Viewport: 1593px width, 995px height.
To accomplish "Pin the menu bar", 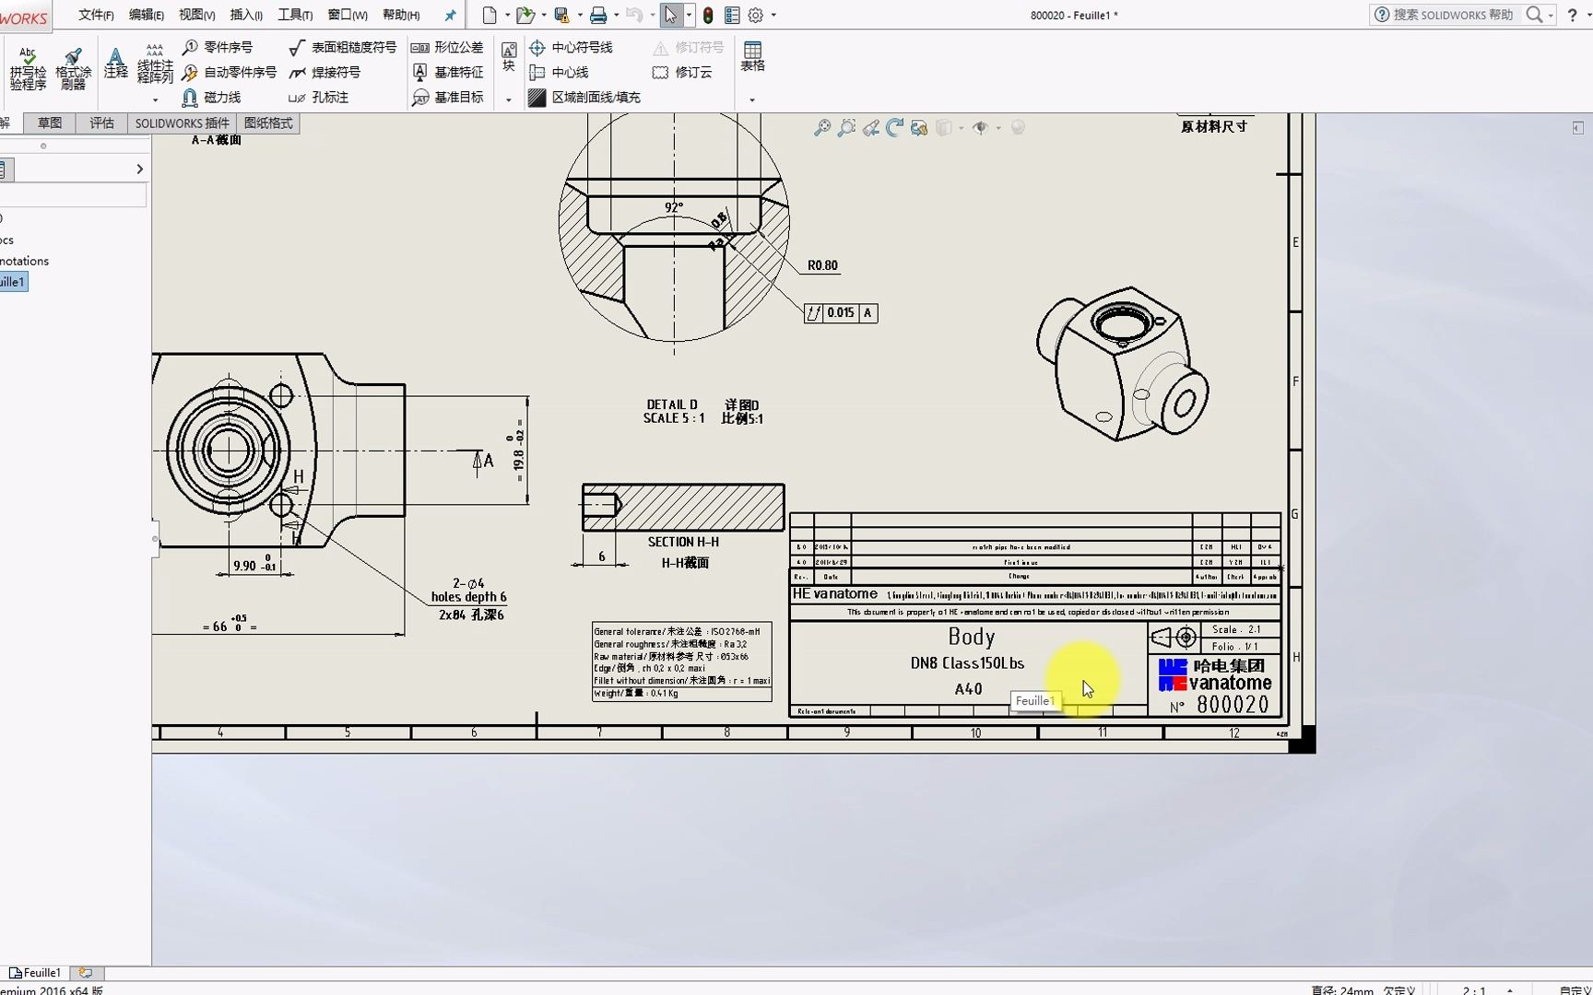I will (x=450, y=15).
